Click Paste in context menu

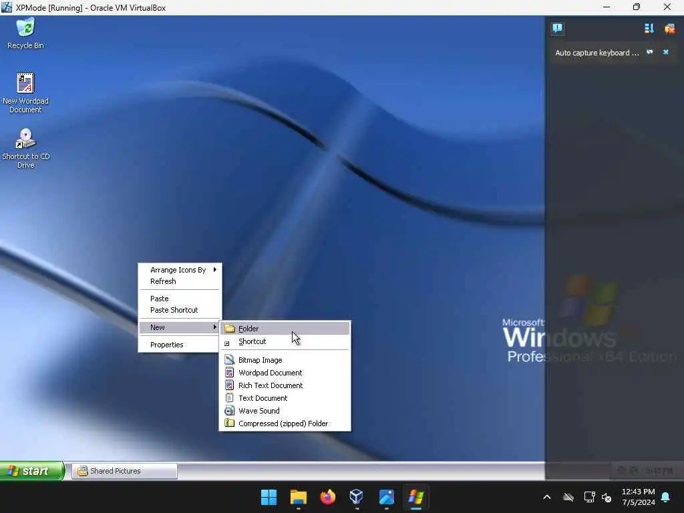180,299
